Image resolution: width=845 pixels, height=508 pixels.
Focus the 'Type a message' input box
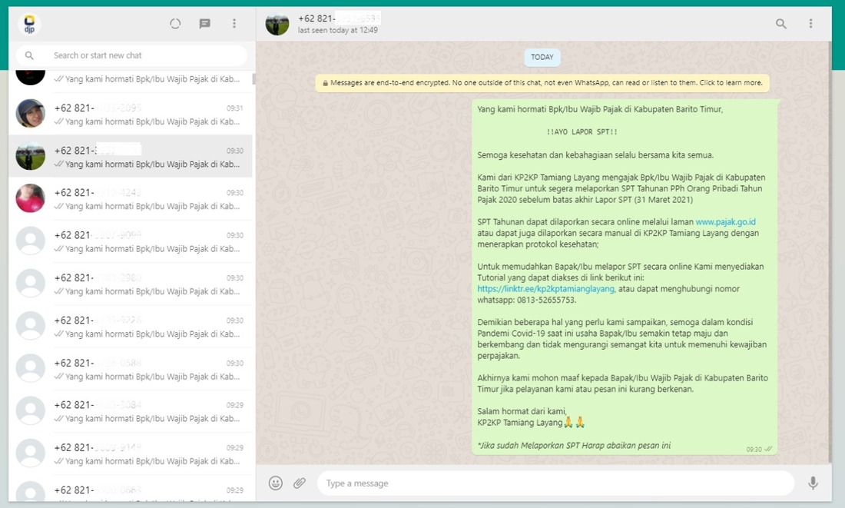tap(553, 483)
